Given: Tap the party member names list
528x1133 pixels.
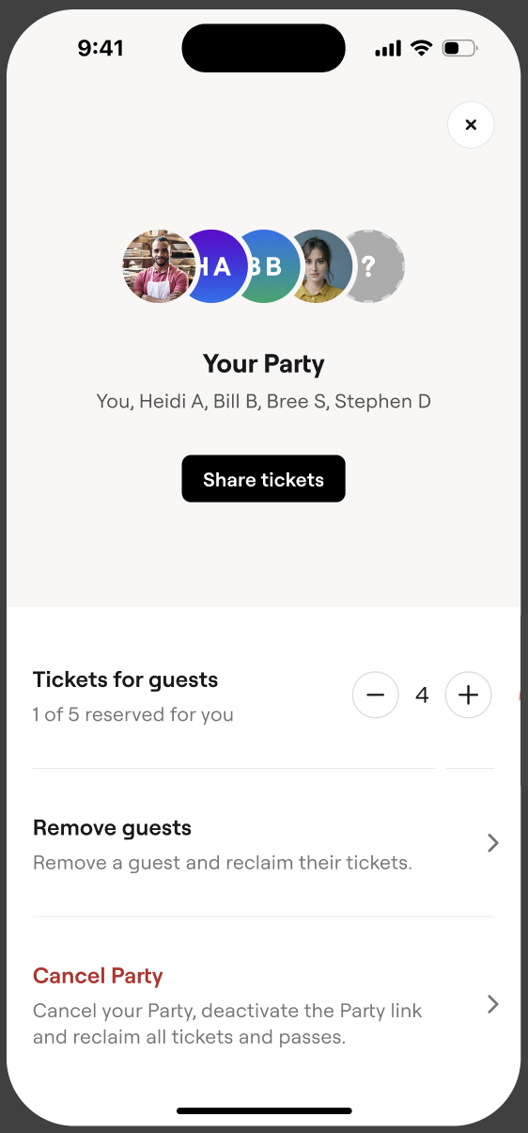Looking at the screenshot, I should pyautogui.click(x=263, y=402).
